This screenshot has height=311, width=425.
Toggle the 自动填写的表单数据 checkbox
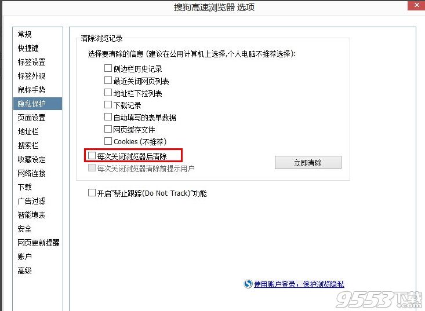[108, 116]
